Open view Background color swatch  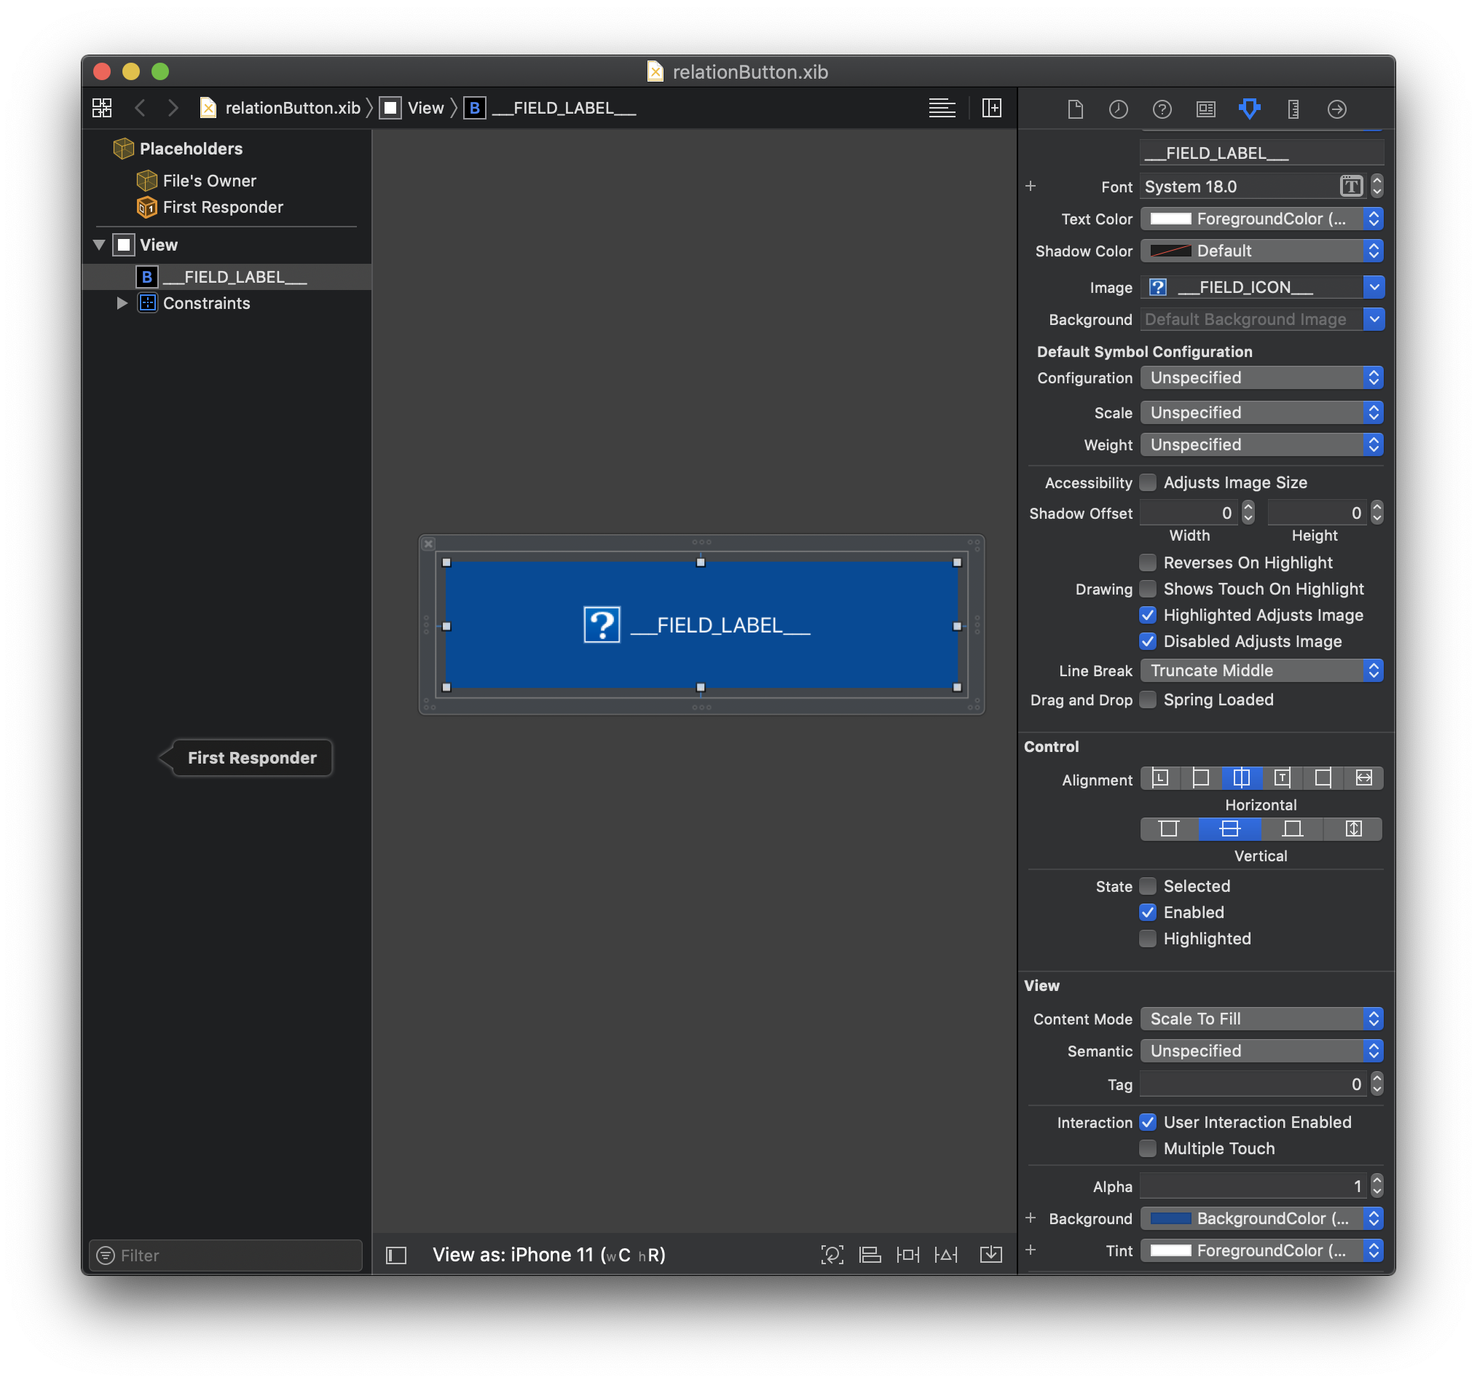(x=1170, y=1219)
